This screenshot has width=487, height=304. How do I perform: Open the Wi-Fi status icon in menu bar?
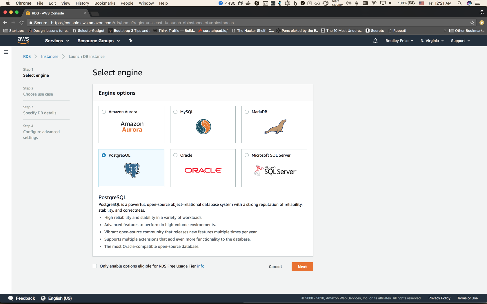(x=374, y=3)
